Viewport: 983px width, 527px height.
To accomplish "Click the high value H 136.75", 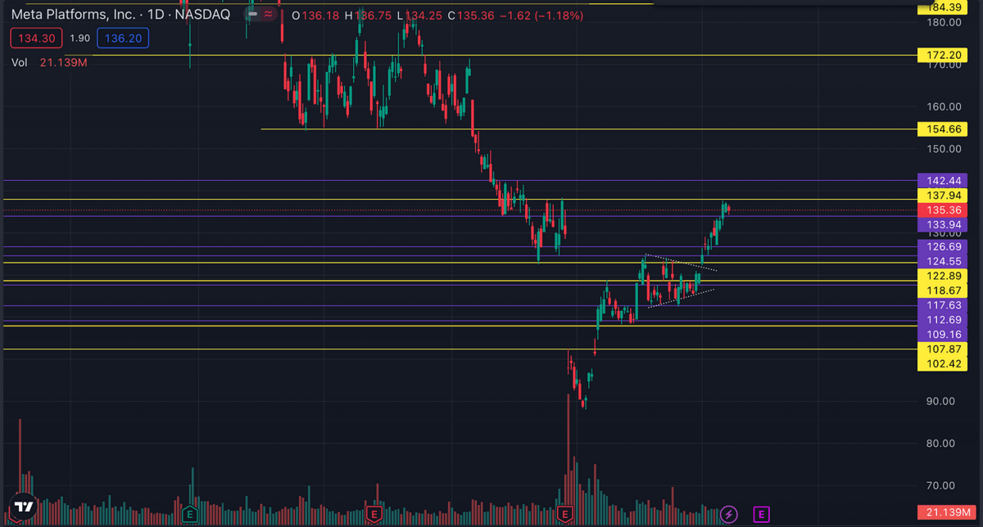I will pos(367,16).
